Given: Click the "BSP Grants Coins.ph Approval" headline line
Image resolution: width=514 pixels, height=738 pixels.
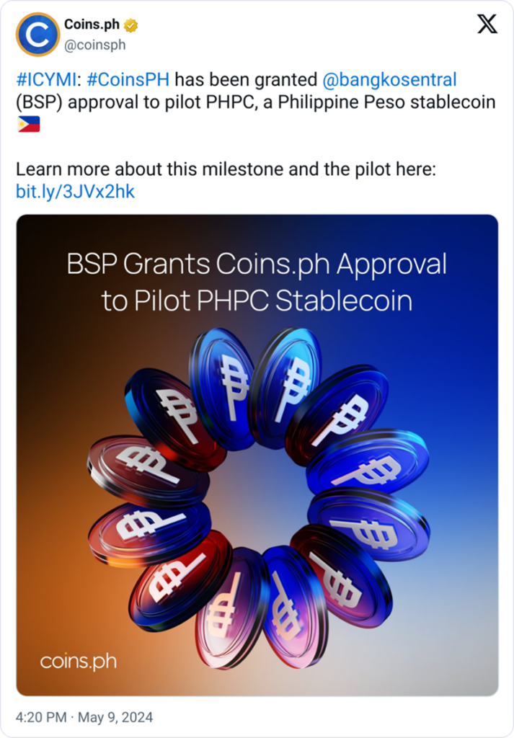Looking at the screenshot, I should click(257, 264).
